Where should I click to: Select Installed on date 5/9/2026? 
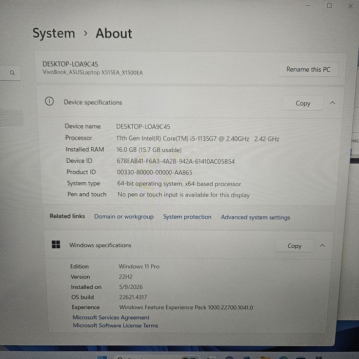coord(131,287)
